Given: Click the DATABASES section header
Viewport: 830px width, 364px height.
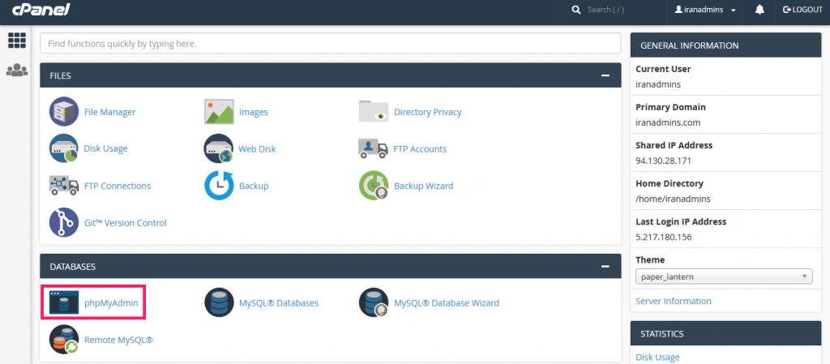Looking at the screenshot, I should (x=331, y=267).
